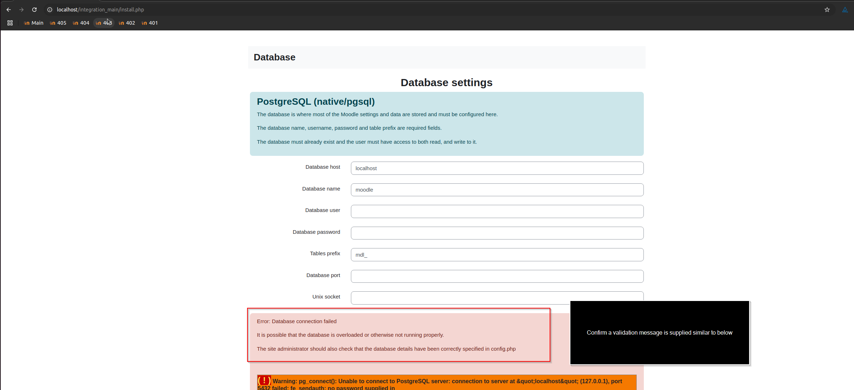Click into the Database password field
The width and height of the screenshot is (854, 390).
point(497,233)
